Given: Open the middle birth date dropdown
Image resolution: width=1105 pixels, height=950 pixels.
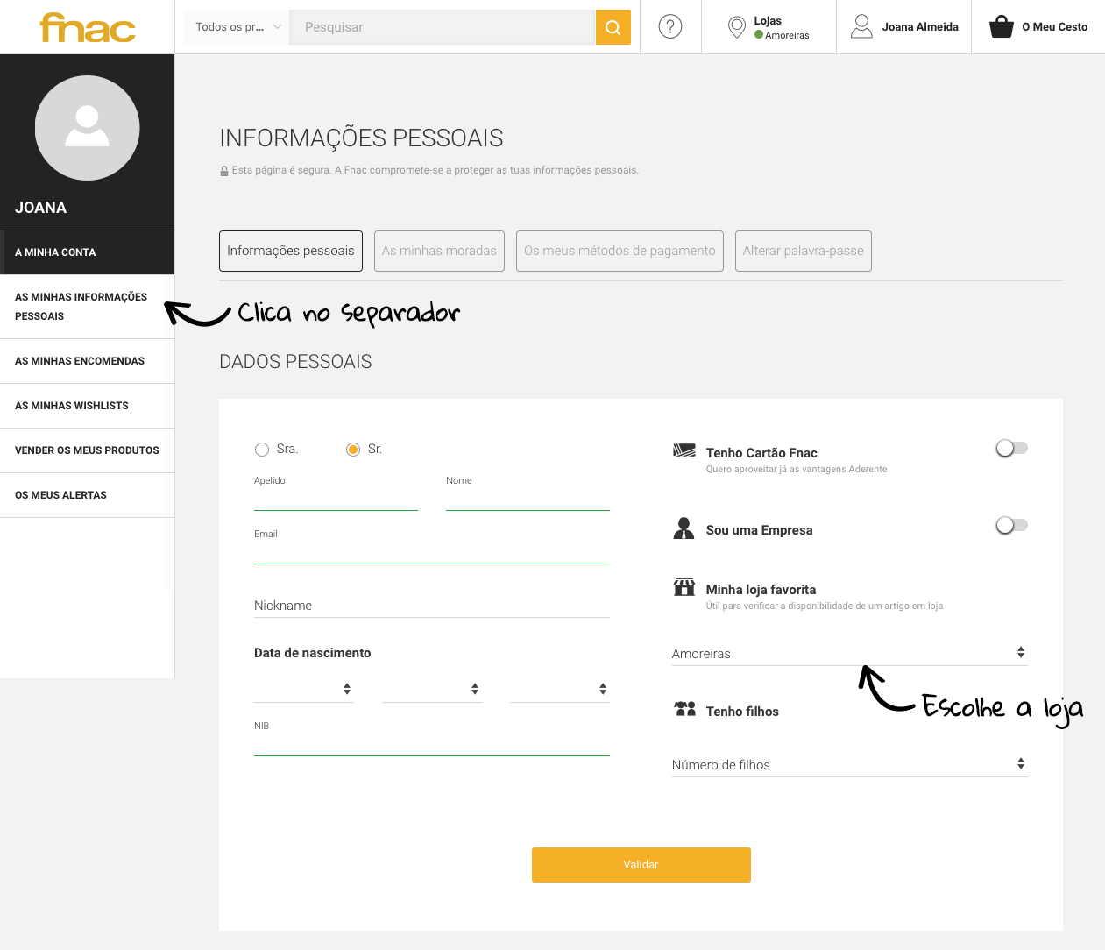Looking at the screenshot, I should tap(432, 689).
